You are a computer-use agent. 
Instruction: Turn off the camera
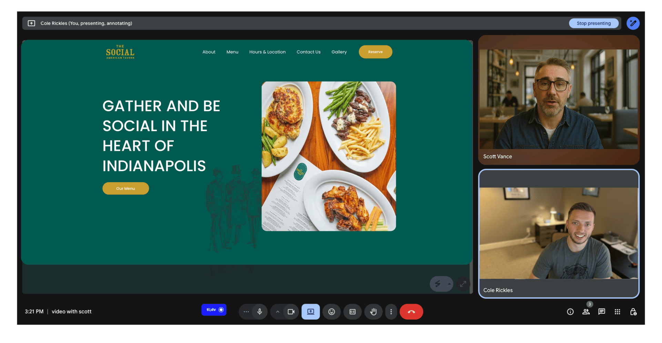click(x=291, y=312)
